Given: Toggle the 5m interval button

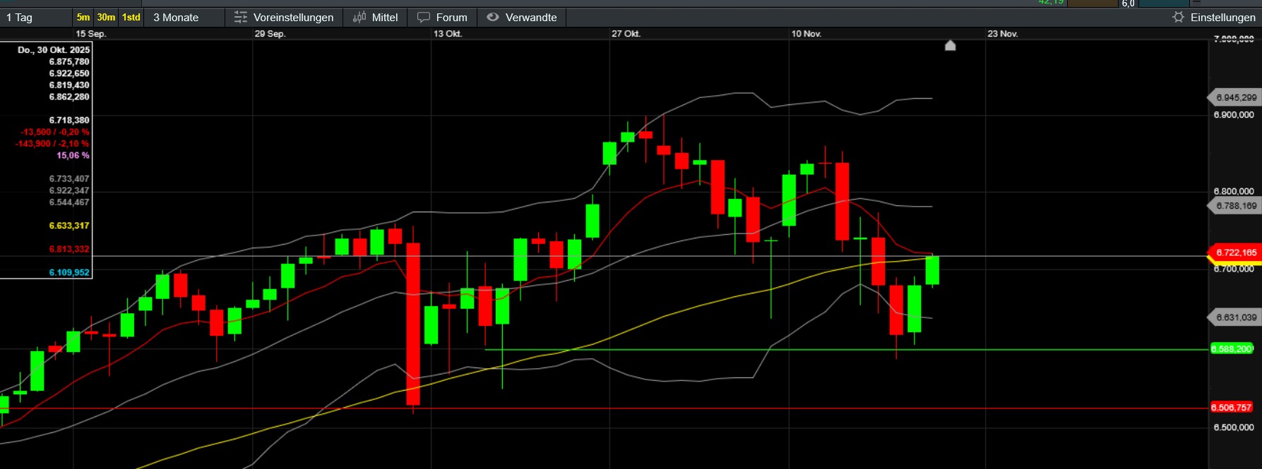Looking at the screenshot, I should point(83,17).
